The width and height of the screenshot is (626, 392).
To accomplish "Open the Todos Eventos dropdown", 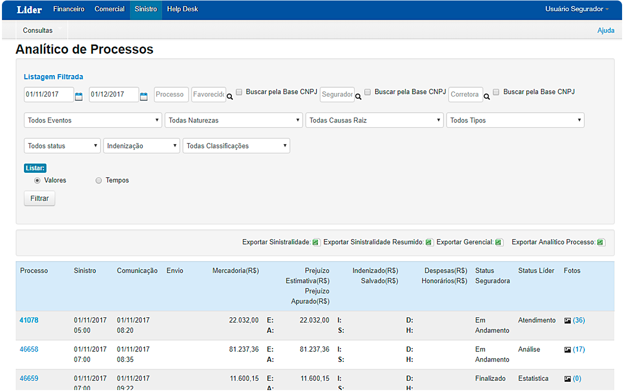I will [93, 120].
